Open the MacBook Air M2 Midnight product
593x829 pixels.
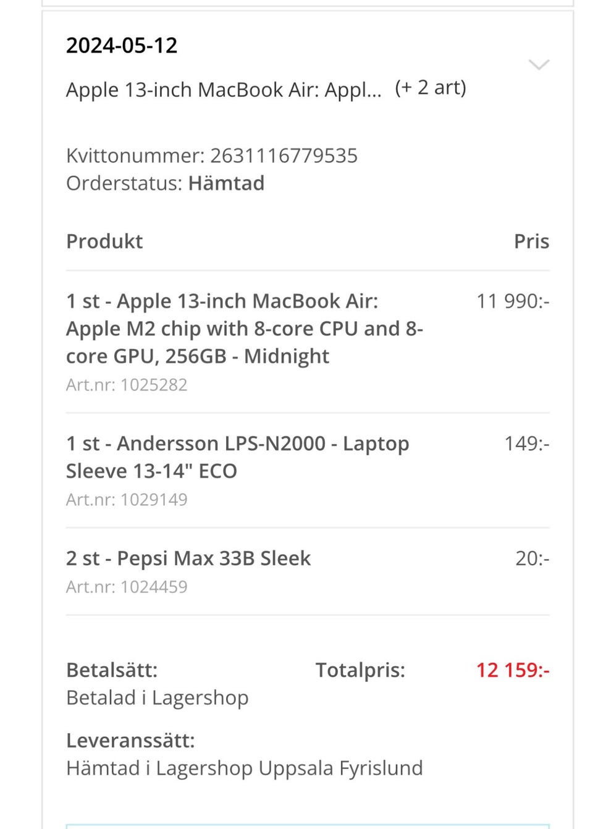(244, 329)
